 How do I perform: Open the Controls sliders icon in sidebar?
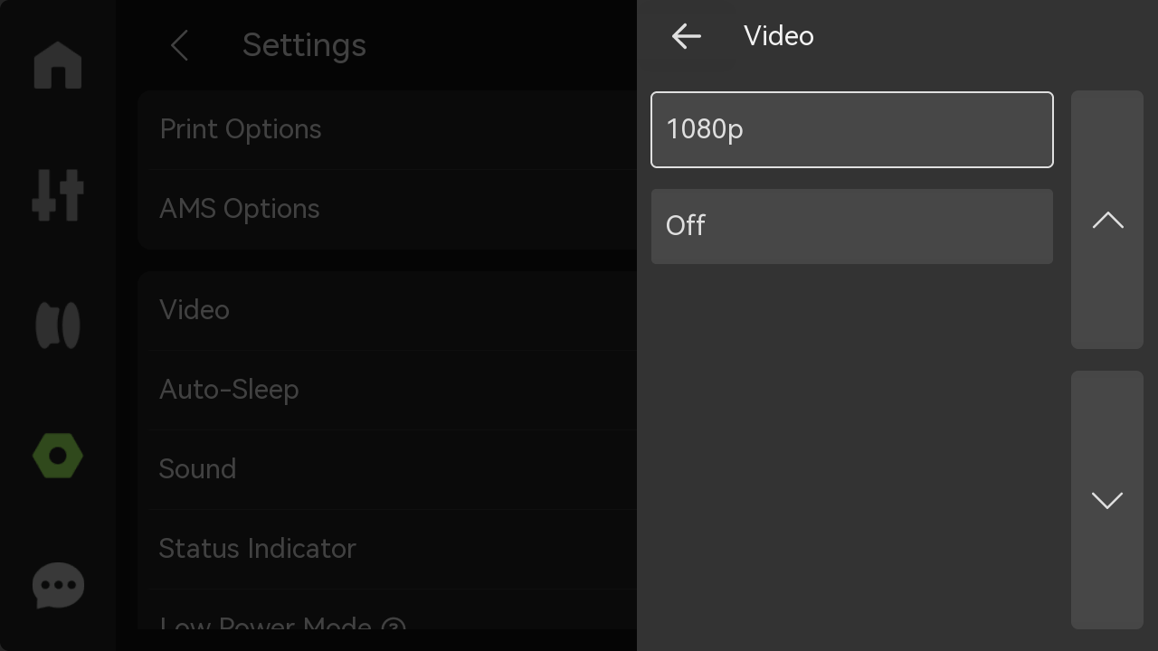(x=58, y=194)
